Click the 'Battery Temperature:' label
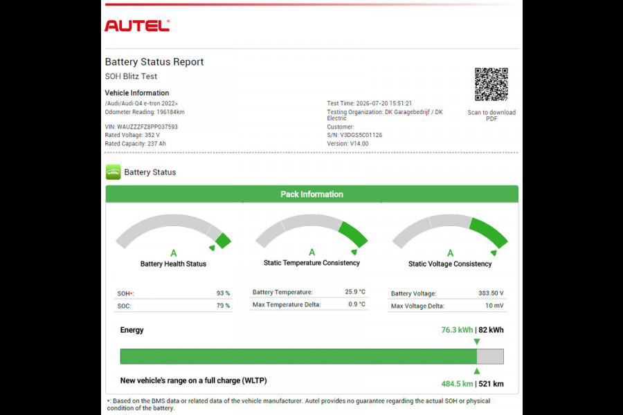The height and width of the screenshot is (415, 623). pos(282,292)
